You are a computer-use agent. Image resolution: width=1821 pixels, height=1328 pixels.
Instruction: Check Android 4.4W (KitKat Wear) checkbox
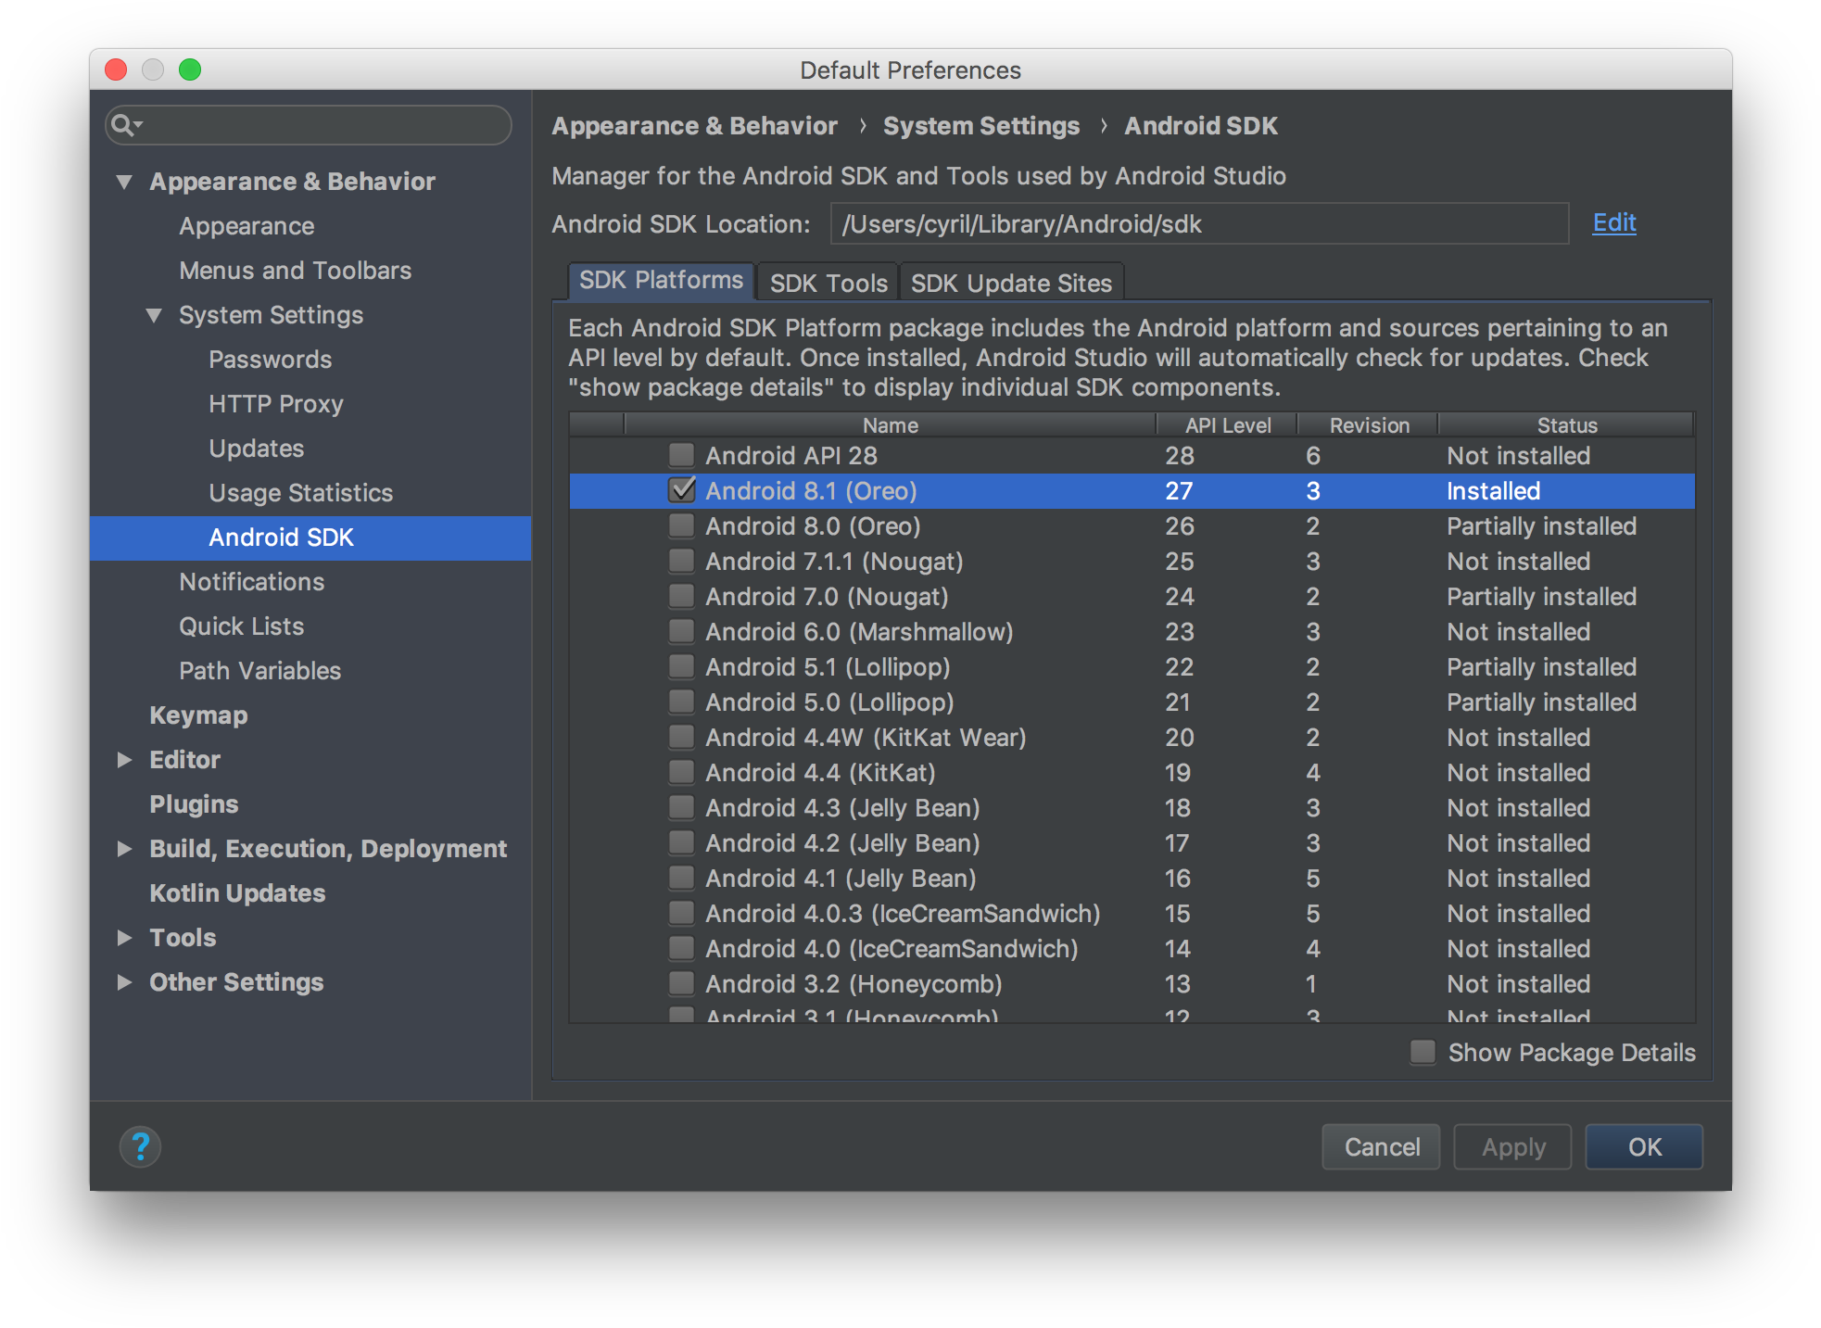click(x=681, y=737)
